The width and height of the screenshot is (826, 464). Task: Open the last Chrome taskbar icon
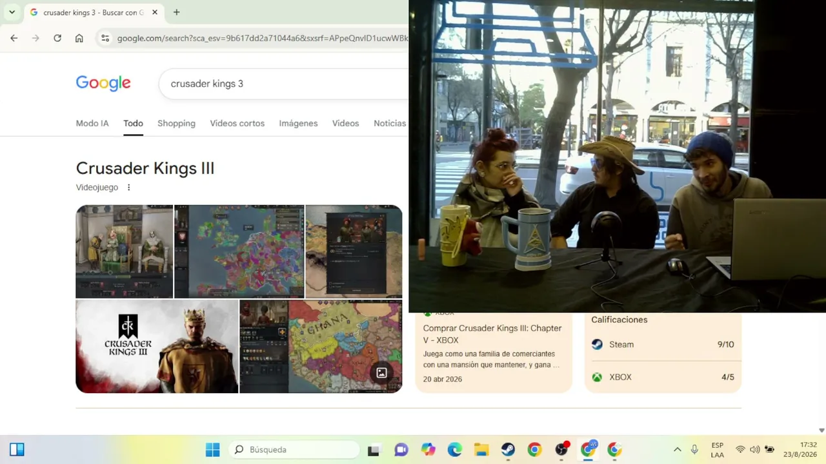pos(614,450)
